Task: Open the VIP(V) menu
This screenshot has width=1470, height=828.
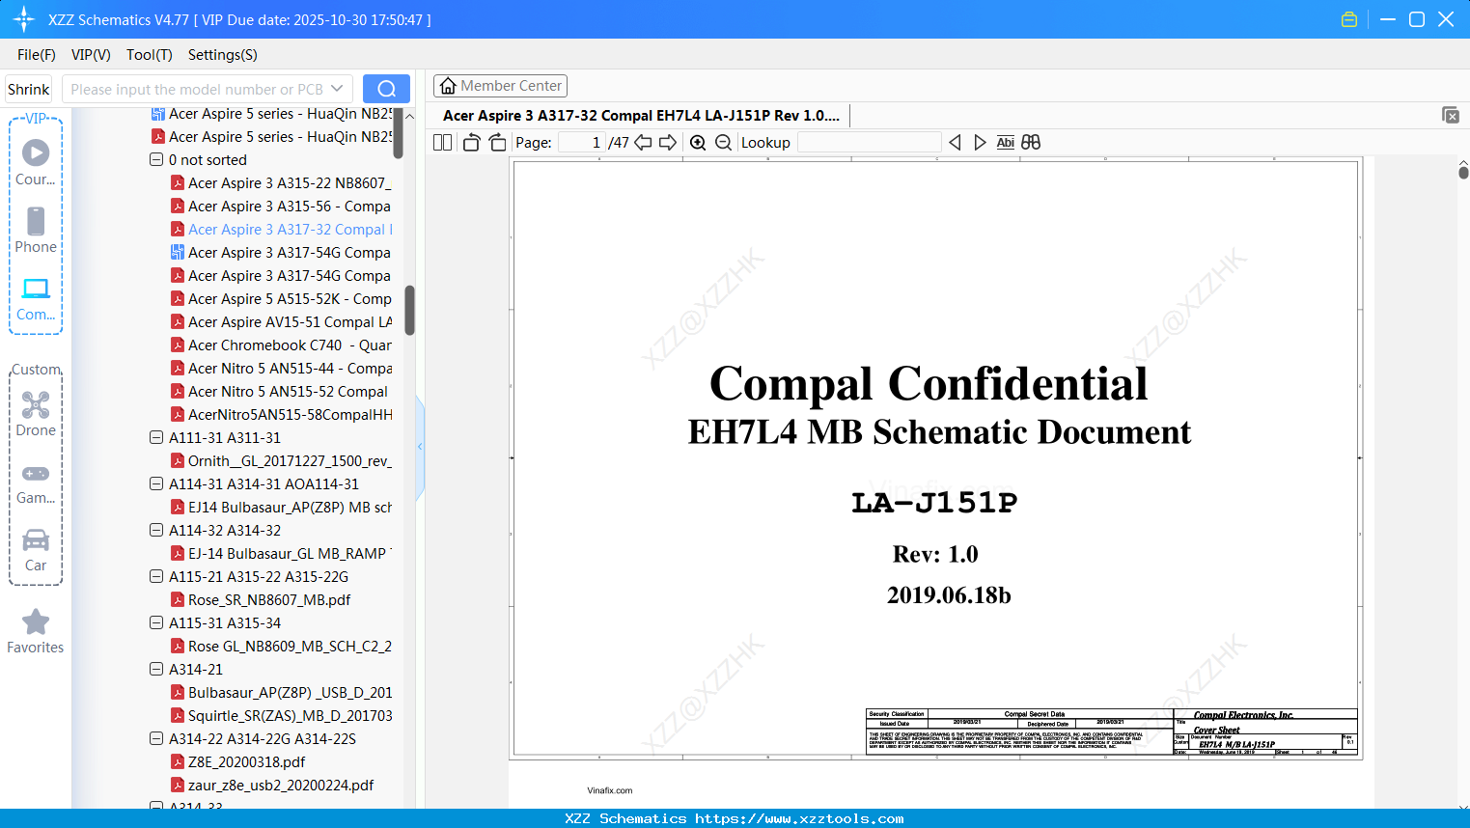Action: (x=91, y=55)
